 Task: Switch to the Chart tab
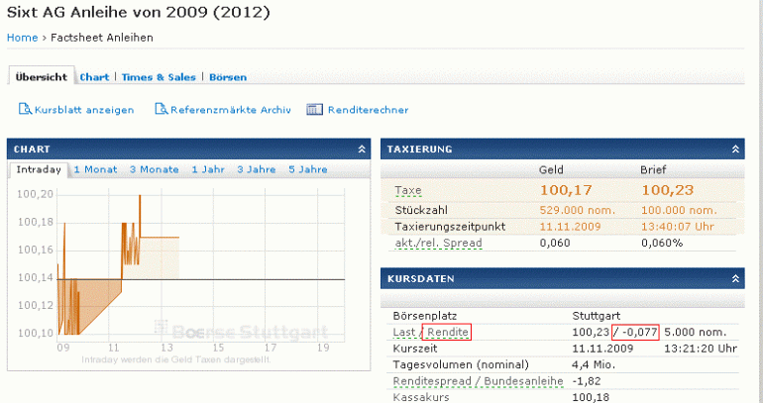94,77
